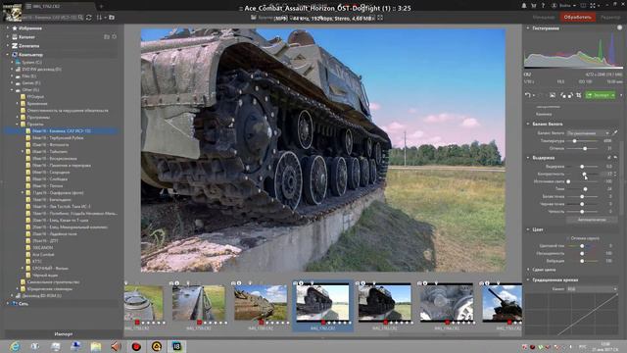Click the catalog gear settings icon
Image resolution: width=627 pixels, height=353 pixels.
tap(115, 37)
